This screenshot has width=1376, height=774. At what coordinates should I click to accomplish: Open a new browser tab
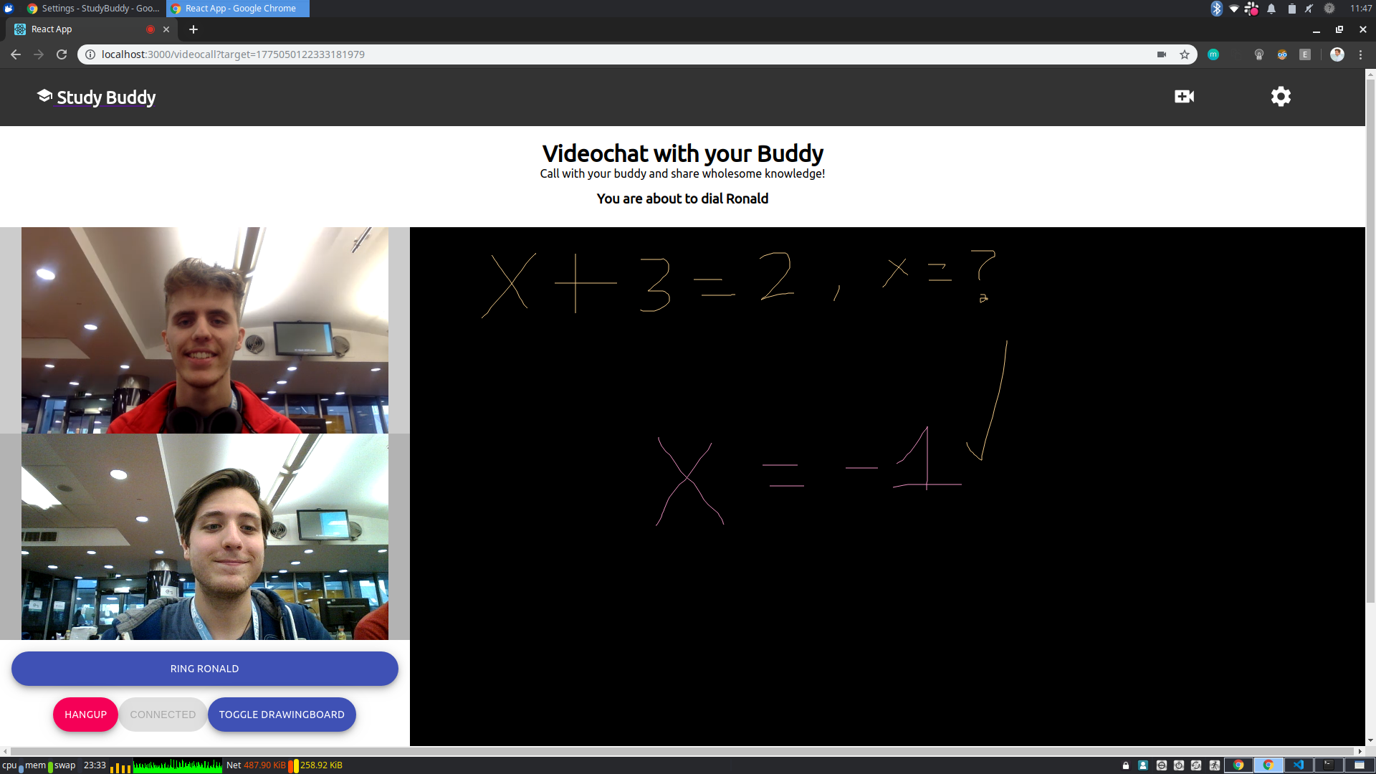pos(193,29)
